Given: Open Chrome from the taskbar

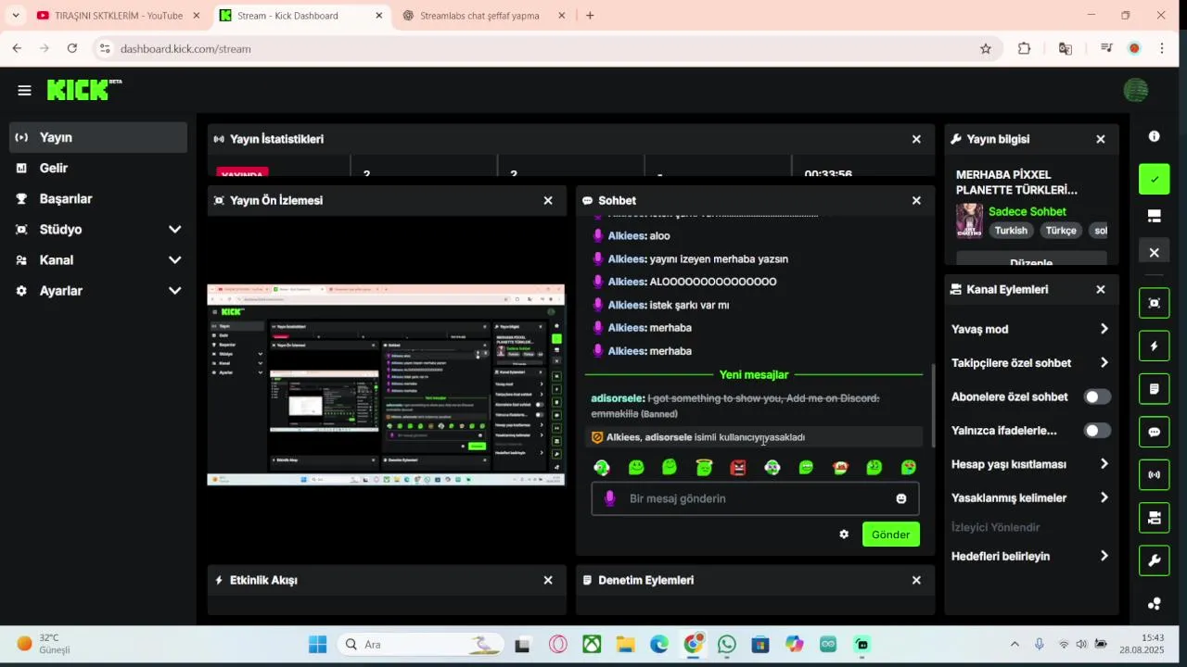Looking at the screenshot, I should [693, 644].
